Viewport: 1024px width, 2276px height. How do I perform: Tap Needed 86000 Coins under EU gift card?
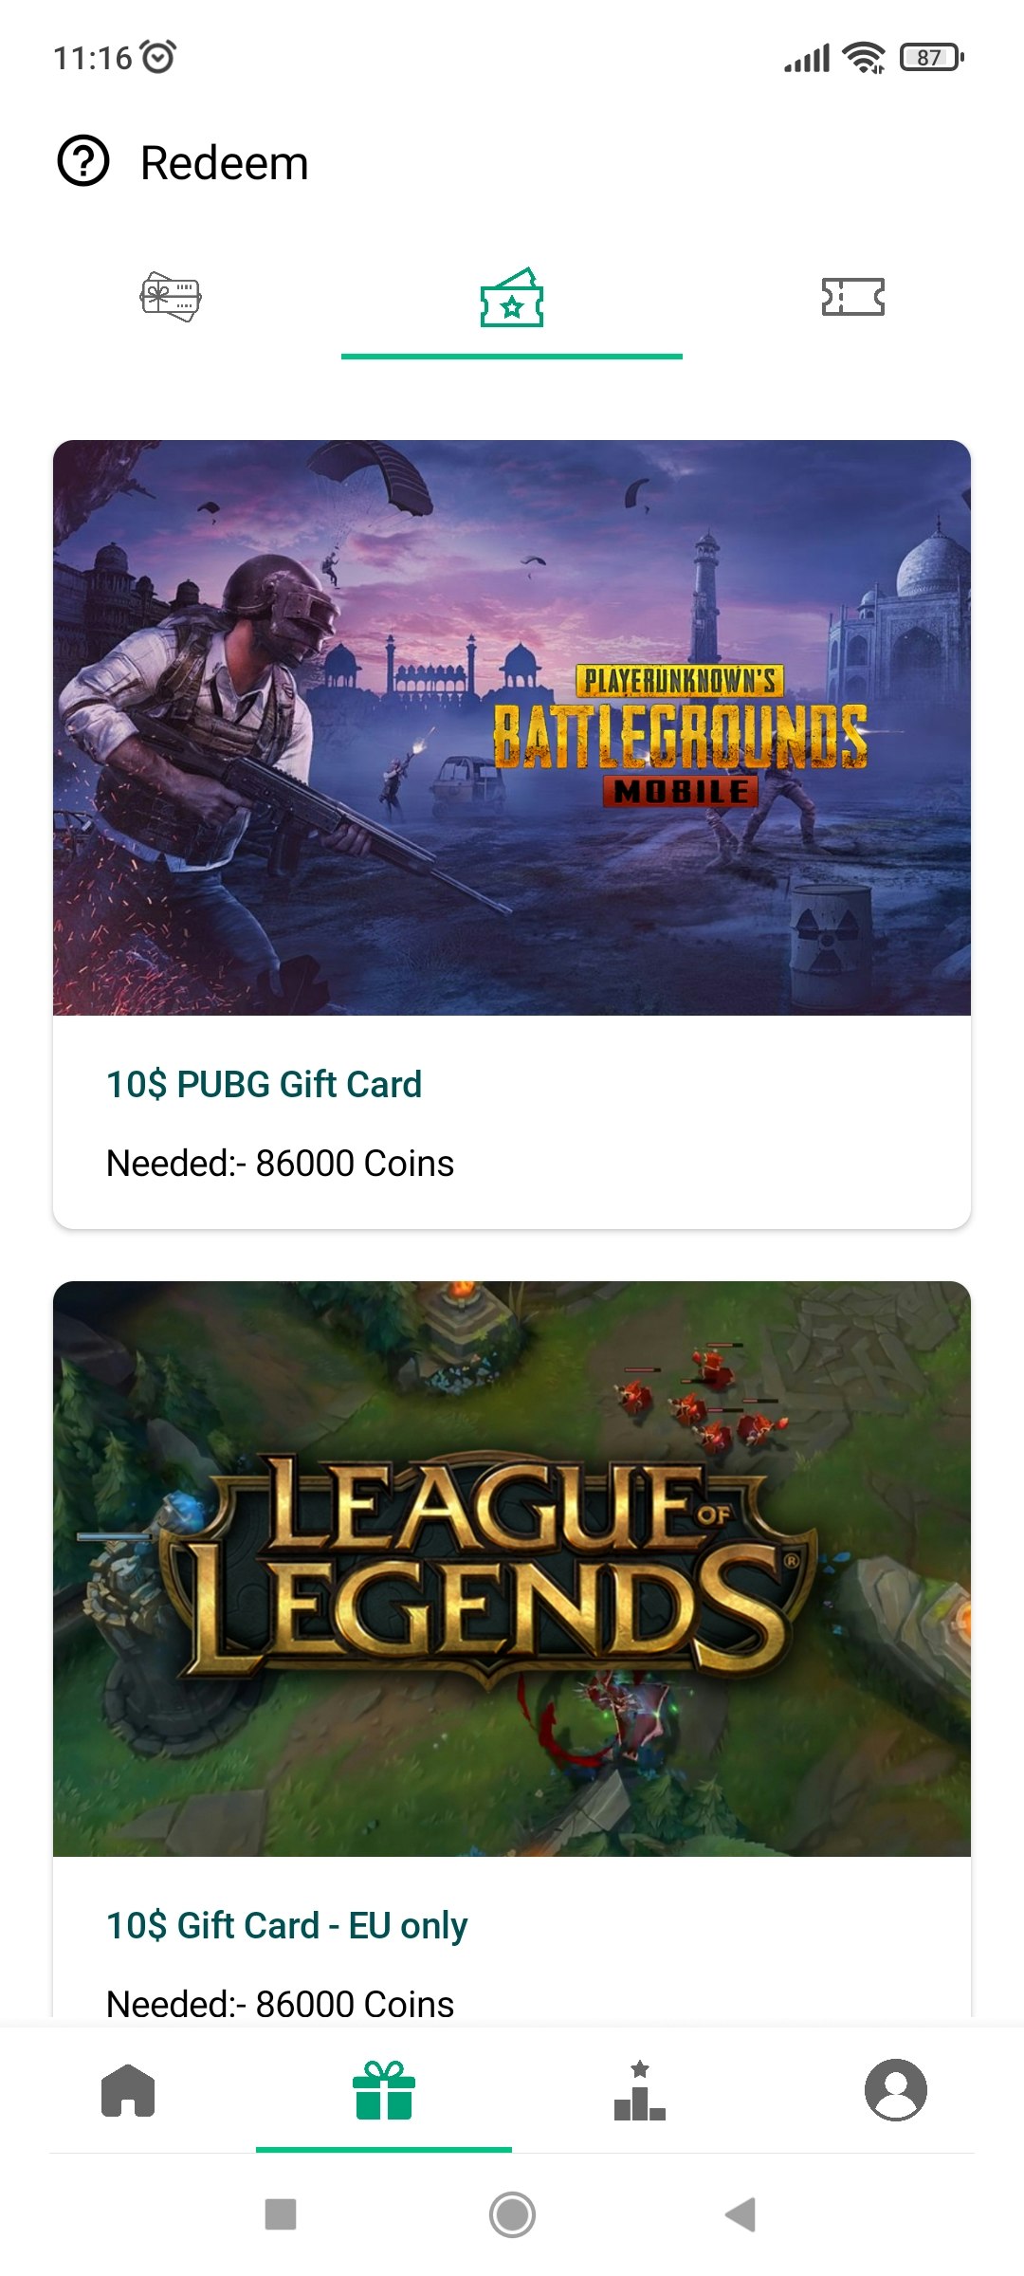pyautogui.click(x=280, y=2004)
